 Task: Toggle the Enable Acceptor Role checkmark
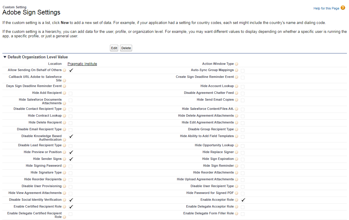click(x=243, y=200)
